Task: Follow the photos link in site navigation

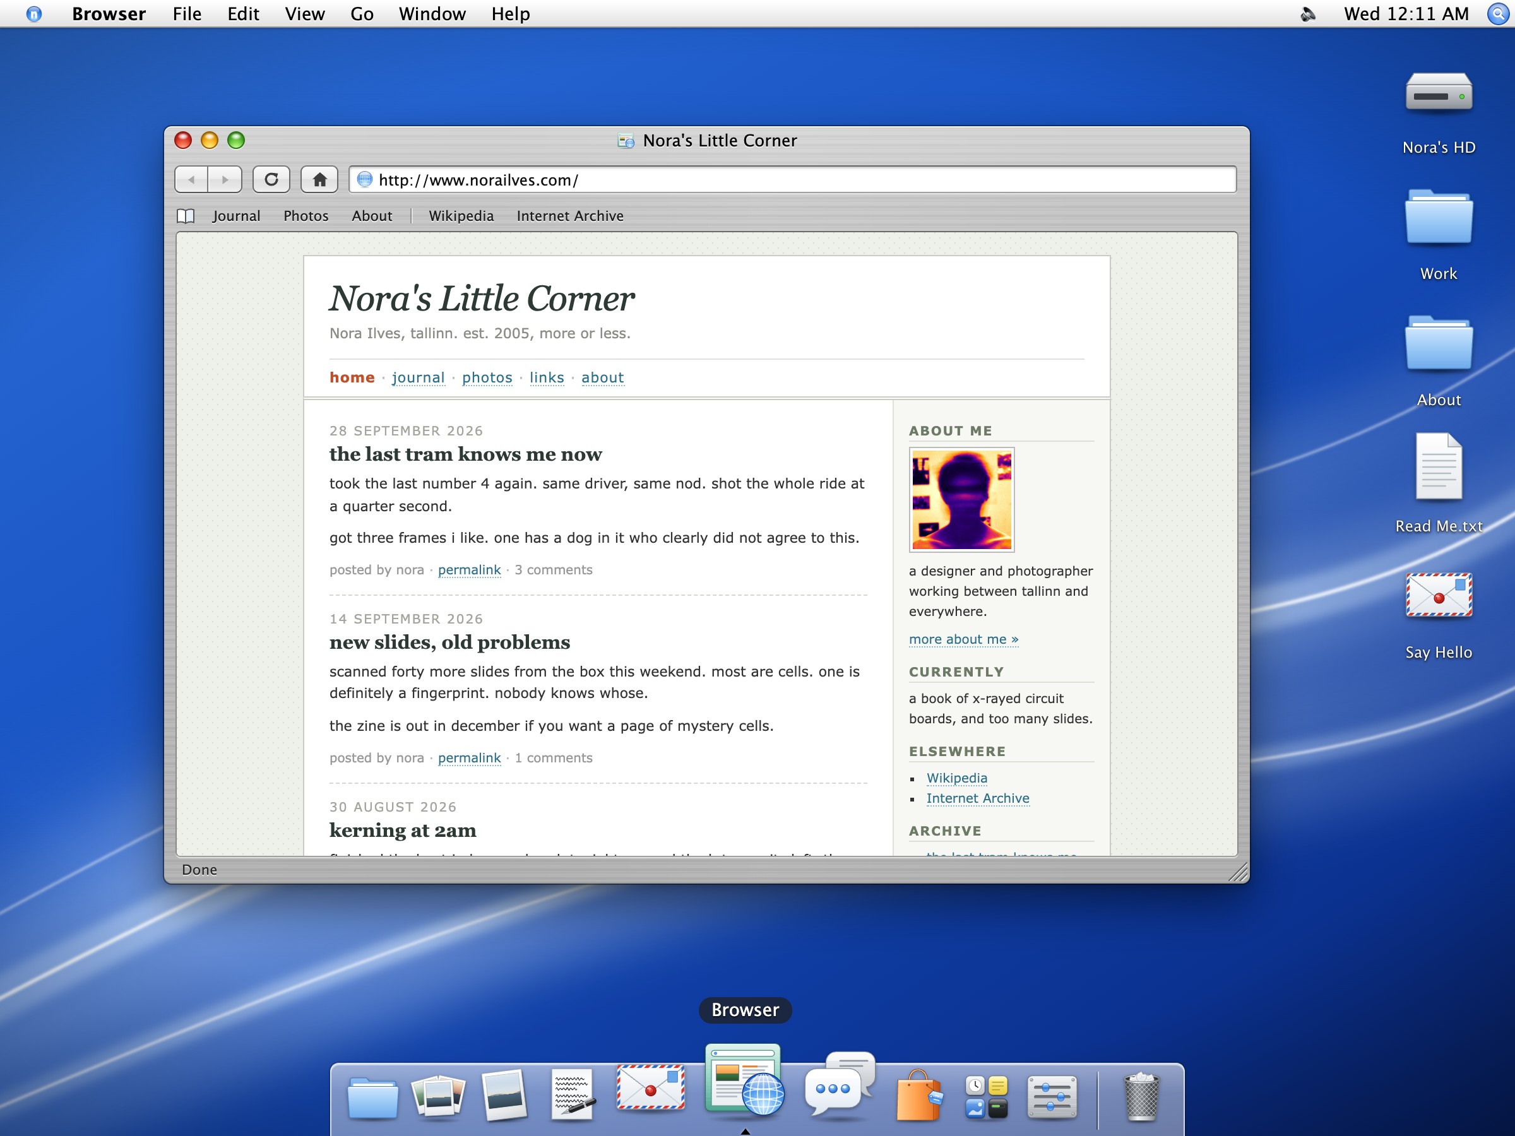Action: tap(487, 377)
